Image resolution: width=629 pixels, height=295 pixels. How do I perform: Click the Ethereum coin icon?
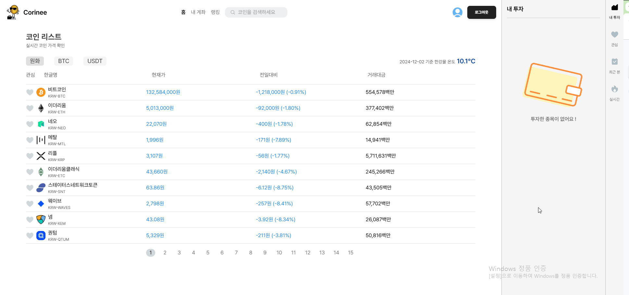click(41, 108)
